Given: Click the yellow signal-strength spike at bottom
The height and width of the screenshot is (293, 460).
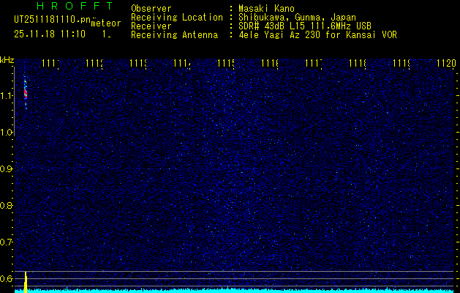Looking at the screenshot, I should [x=26, y=282].
